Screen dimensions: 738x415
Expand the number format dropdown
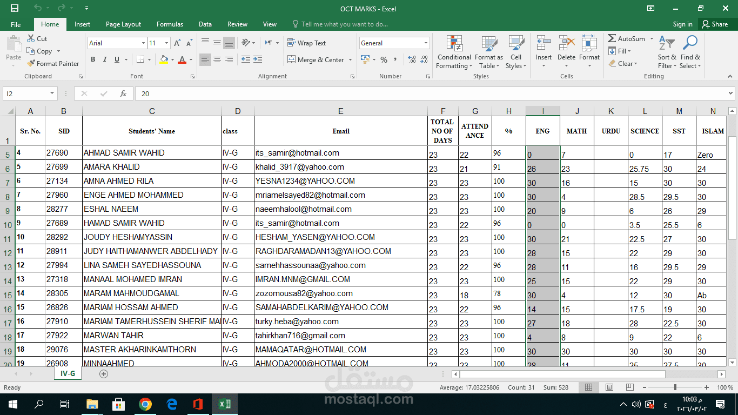click(426, 43)
